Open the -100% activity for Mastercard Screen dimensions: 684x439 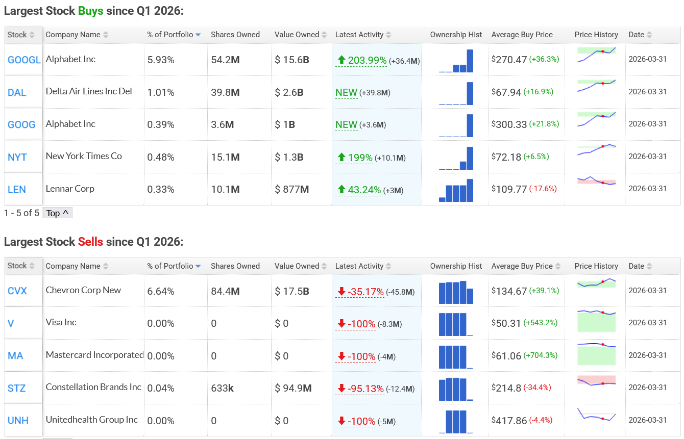tap(356, 356)
